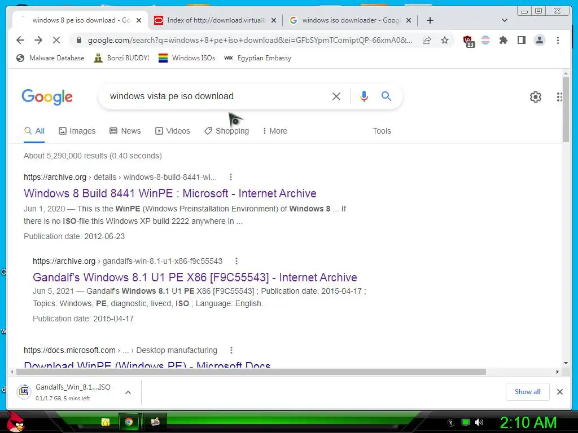Viewport: 578px width, 433px height.
Task: Open the Tools search options
Action: click(x=382, y=131)
